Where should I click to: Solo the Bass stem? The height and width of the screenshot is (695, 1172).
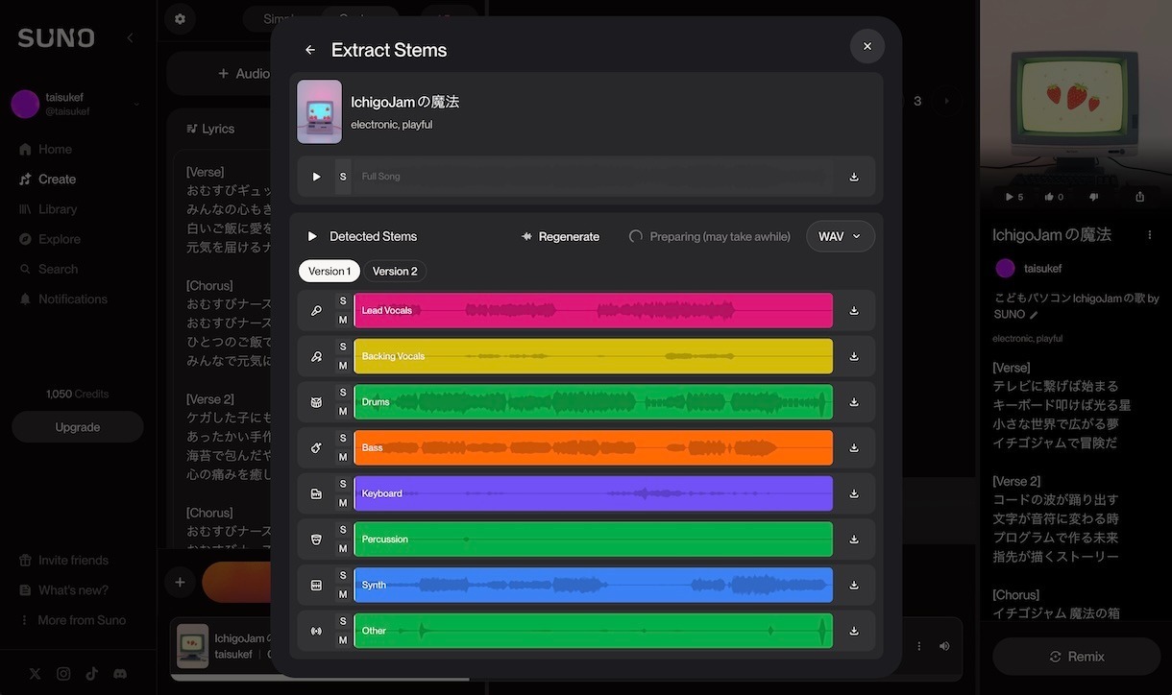343,438
